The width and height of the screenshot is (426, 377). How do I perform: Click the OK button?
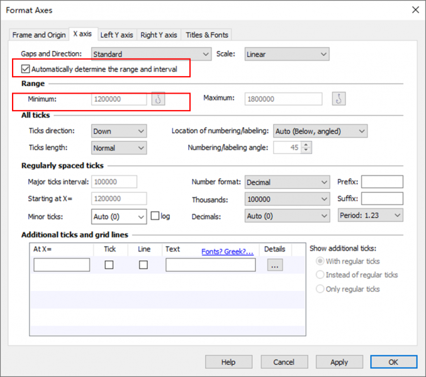coord(393,362)
